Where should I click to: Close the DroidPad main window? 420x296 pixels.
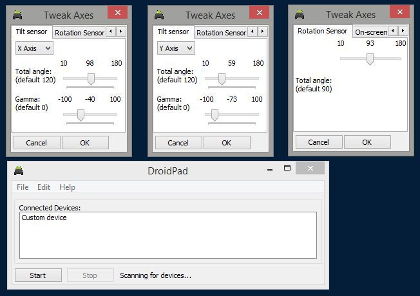(310, 169)
